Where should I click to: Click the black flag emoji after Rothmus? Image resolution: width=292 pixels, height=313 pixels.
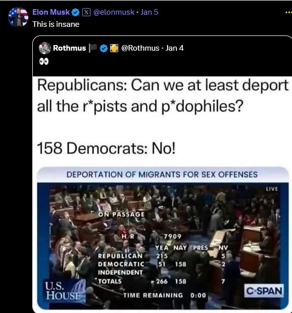(x=92, y=48)
